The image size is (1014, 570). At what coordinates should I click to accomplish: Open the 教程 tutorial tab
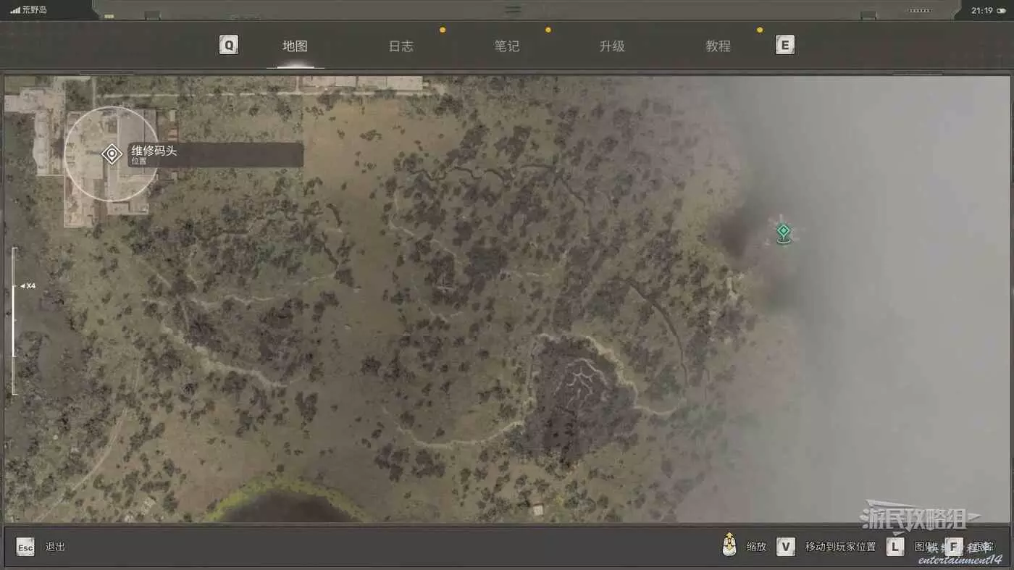[718, 46]
